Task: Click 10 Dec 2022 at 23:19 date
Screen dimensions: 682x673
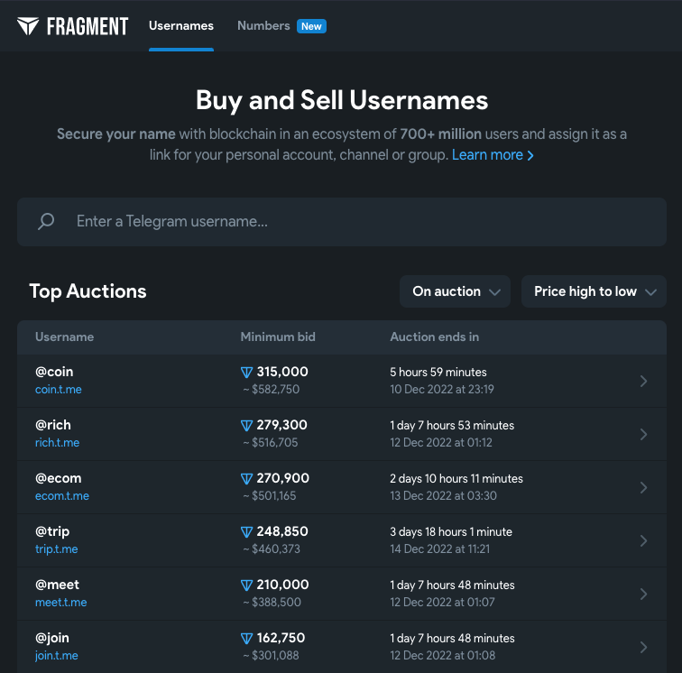Action: pyautogui.click(x=442, y=390)
